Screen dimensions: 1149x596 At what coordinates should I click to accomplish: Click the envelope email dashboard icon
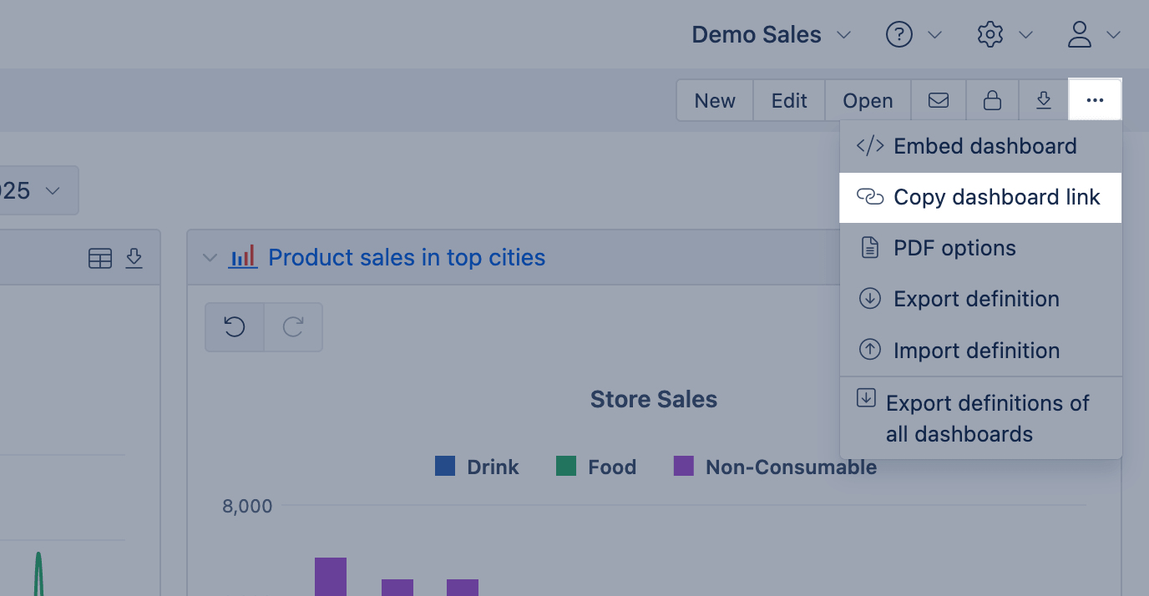(x=939, y=101)
